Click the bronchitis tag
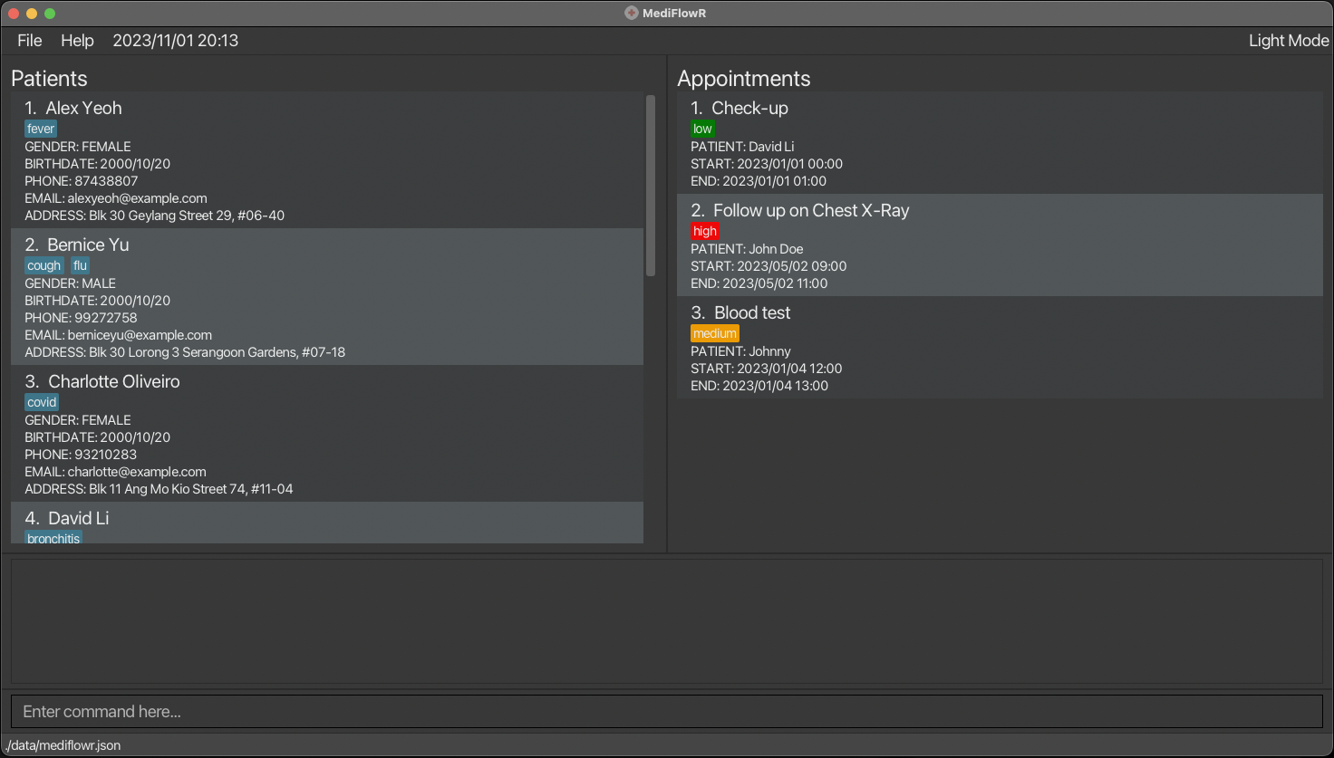This screenshot has height=758, width=1334. coord(53,537)
